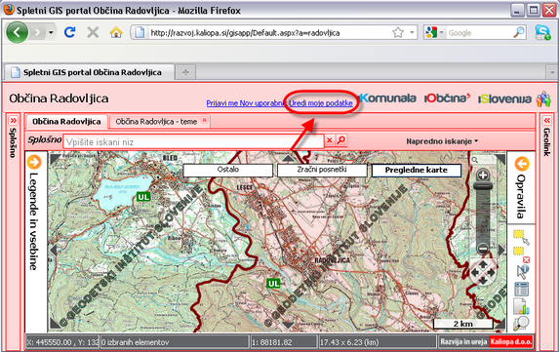Open the attribute table icon
The height and width of the screenshot is (352, 560).
pos(521,290)
